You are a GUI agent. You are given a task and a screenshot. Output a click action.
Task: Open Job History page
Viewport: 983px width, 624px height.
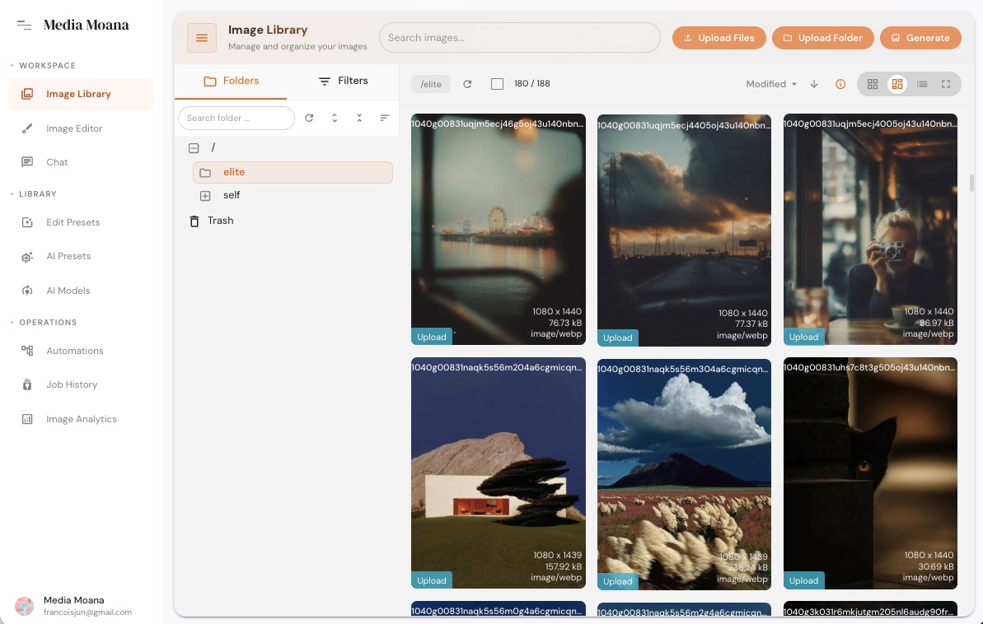click(x=81, y=384)
